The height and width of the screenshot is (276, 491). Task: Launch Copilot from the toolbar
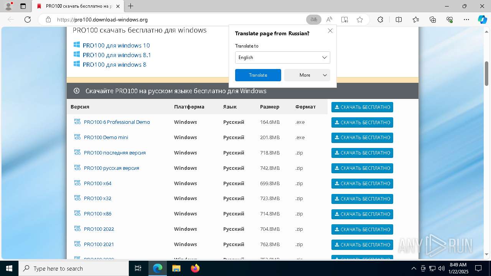click(482, 20)
